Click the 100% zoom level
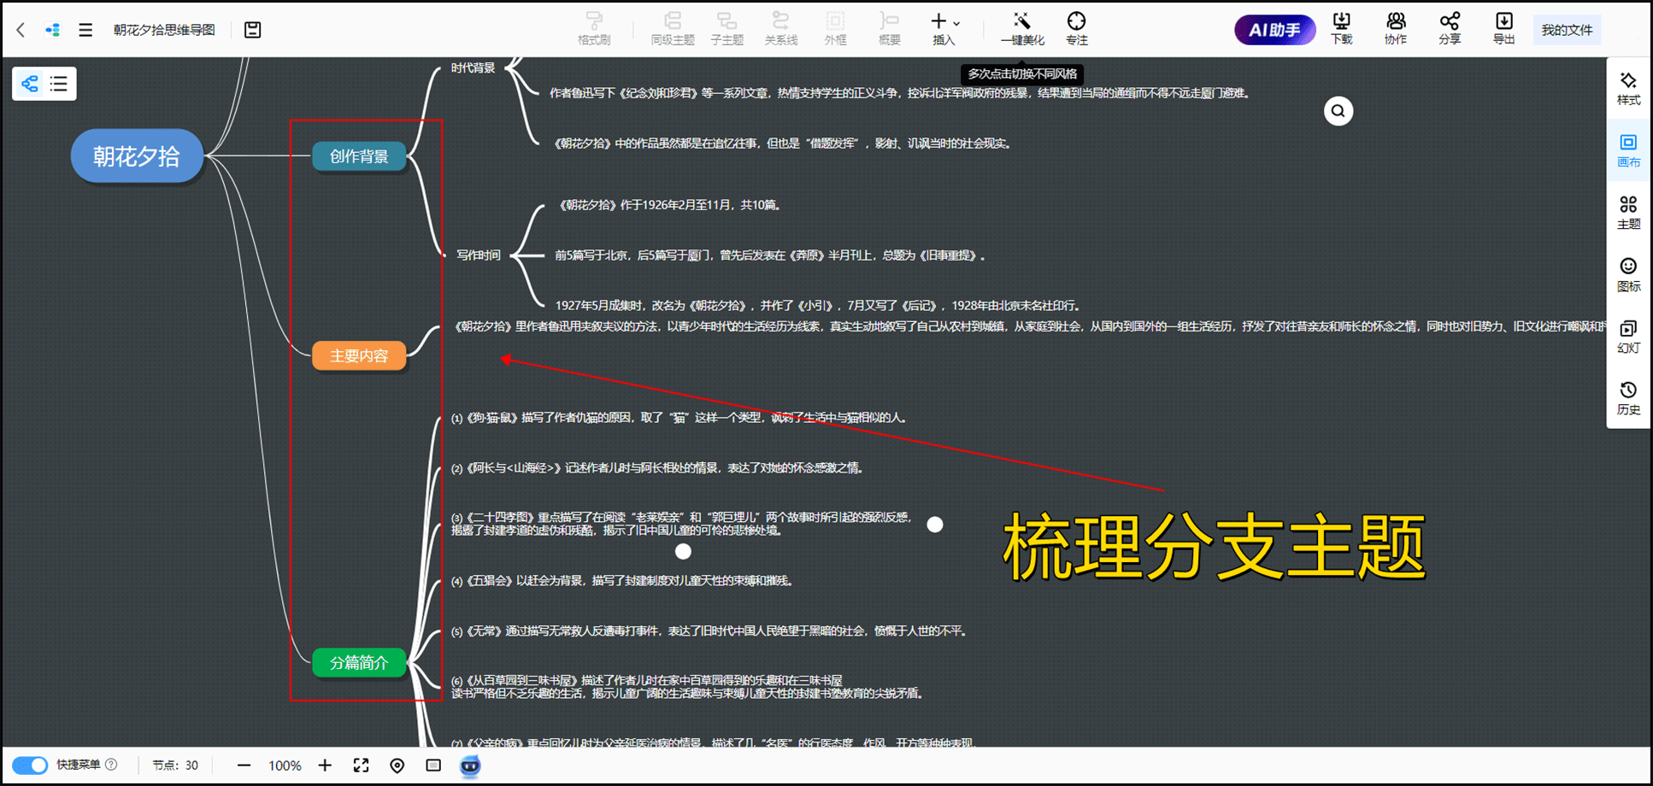The width and height of the screenshot is (1653, 786). click(285, 765)
